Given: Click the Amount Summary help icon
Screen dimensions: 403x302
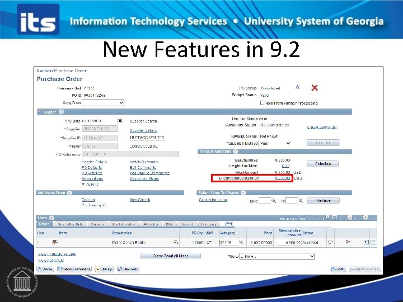Looking at the screenshot, I should (236, 152).
